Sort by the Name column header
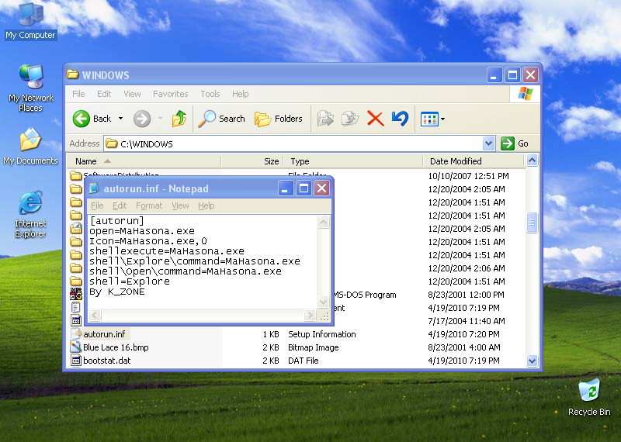Screen dimensions: 621x442 (144, 161)
